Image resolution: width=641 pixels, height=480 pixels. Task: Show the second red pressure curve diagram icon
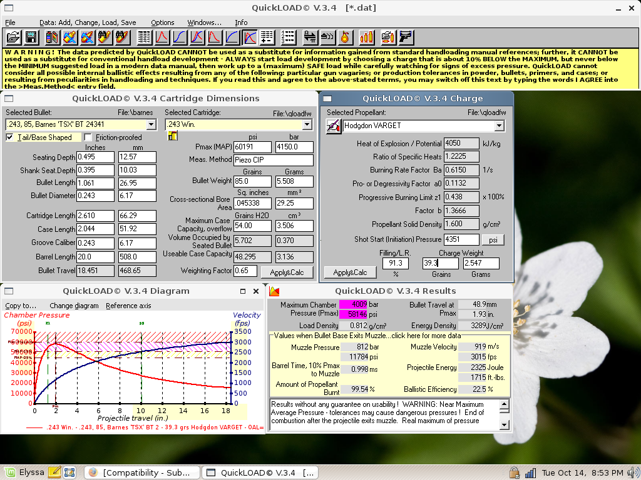(x=215, y=37)
